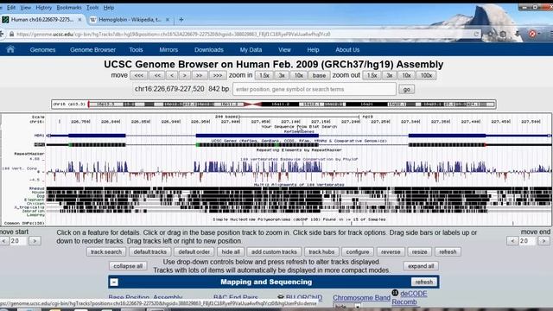Click the position search field

coord(315,89)
